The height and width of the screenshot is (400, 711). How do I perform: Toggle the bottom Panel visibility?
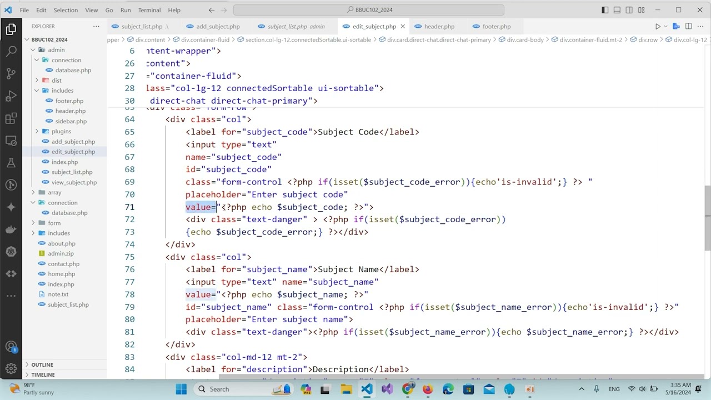617,10
